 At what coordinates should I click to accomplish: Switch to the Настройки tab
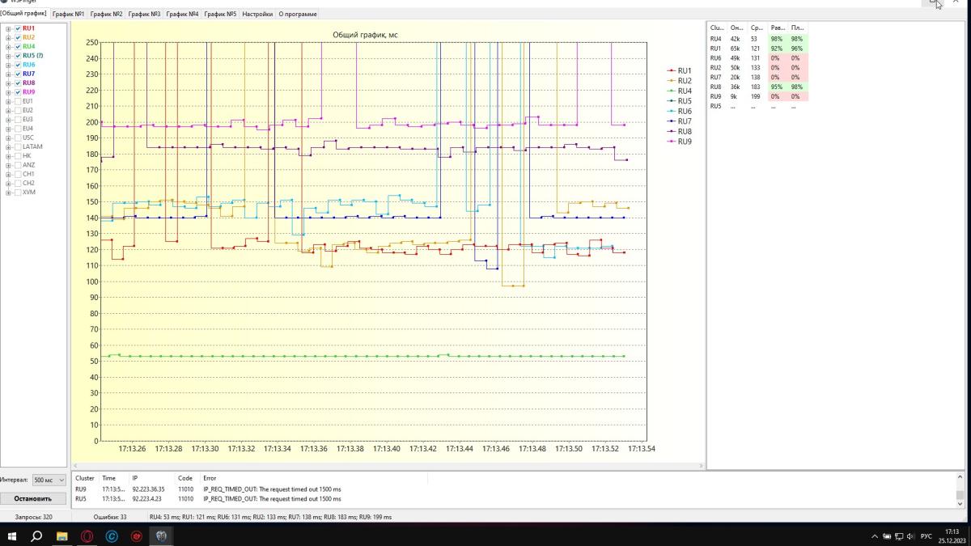pyautogui.click(x=257, y=14)
